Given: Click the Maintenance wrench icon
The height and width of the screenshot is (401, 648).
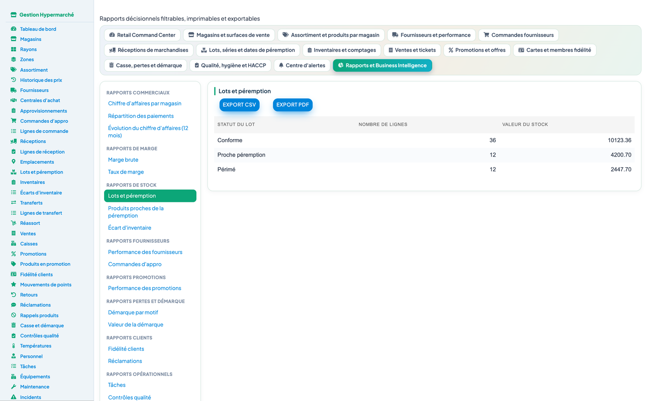Looking at the screenshot, I should pyautogui.click(x=13, y=387).
